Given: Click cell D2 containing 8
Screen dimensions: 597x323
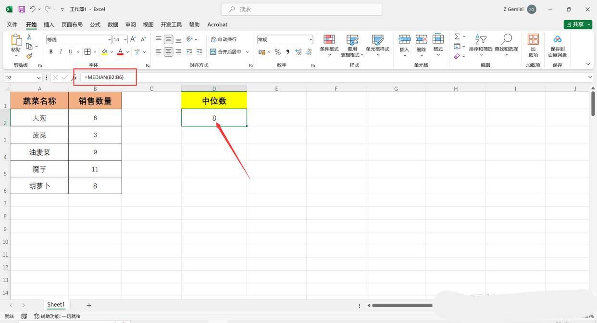Looking at the screenshot, I should point(214,118).
